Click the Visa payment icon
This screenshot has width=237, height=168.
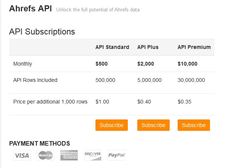coord(22,155)
